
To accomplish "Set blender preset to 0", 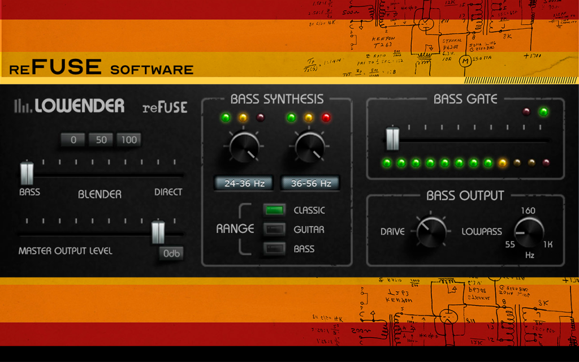I will [73, 140].
